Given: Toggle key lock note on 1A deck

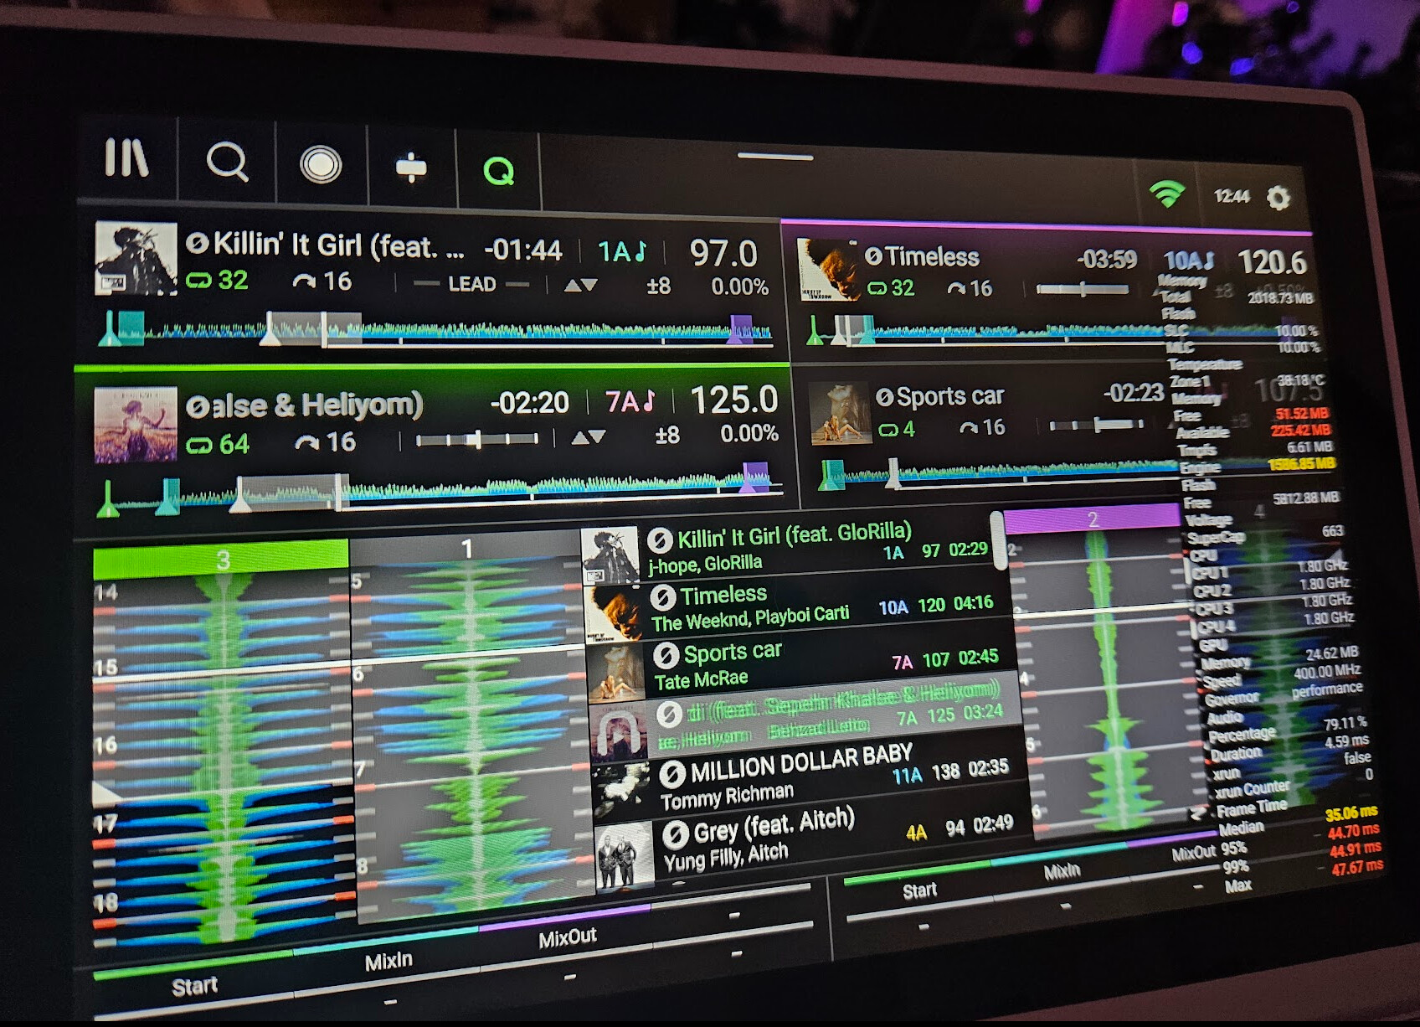Looking at the screenshot, I should pyautogui.click(x=641, y=252).
